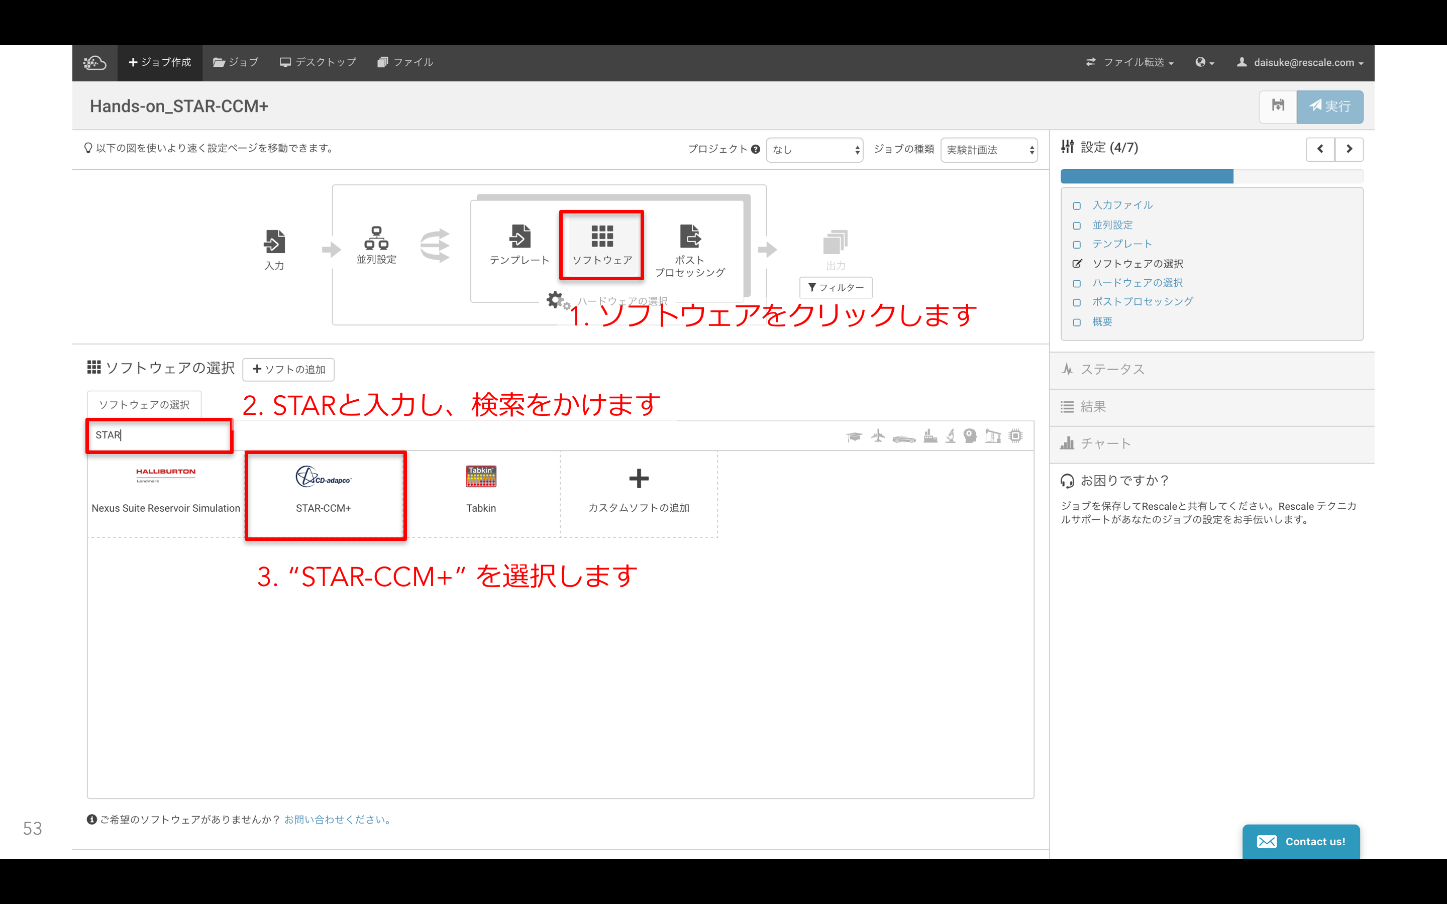Follow the お問い合わせください link
The width and height of the screenshot is (1447, 904).
point(338,820)
